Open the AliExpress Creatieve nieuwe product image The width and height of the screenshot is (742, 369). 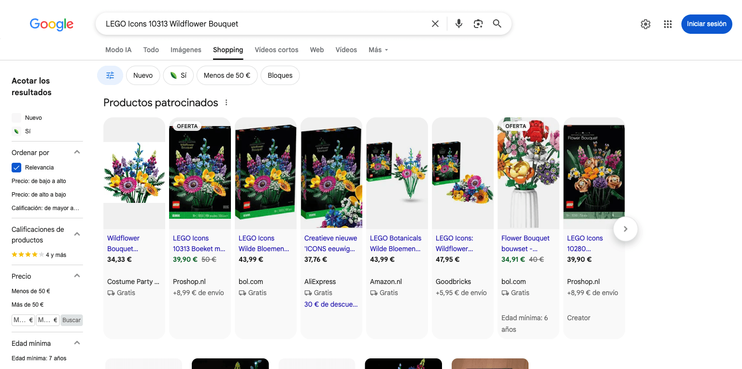(331, 173)
